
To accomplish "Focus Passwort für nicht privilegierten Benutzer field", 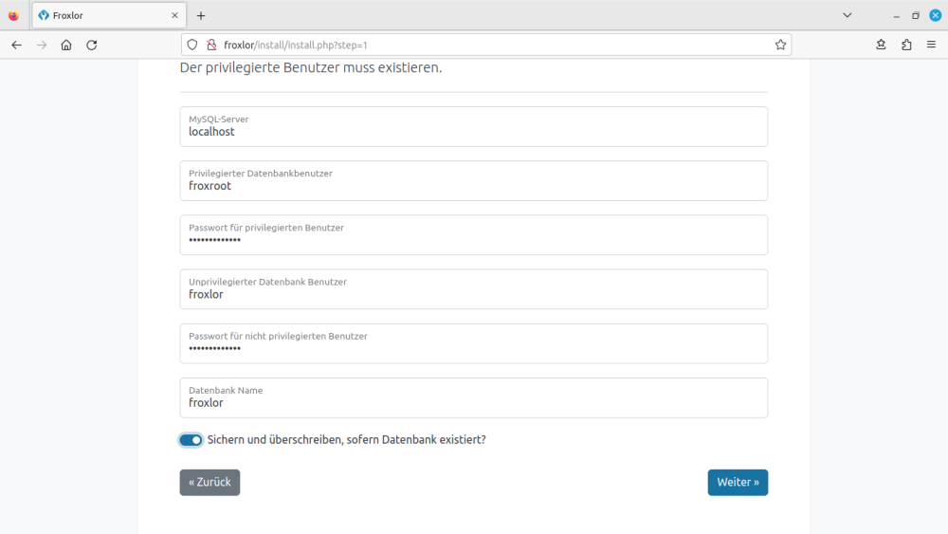I will (473, 343).
